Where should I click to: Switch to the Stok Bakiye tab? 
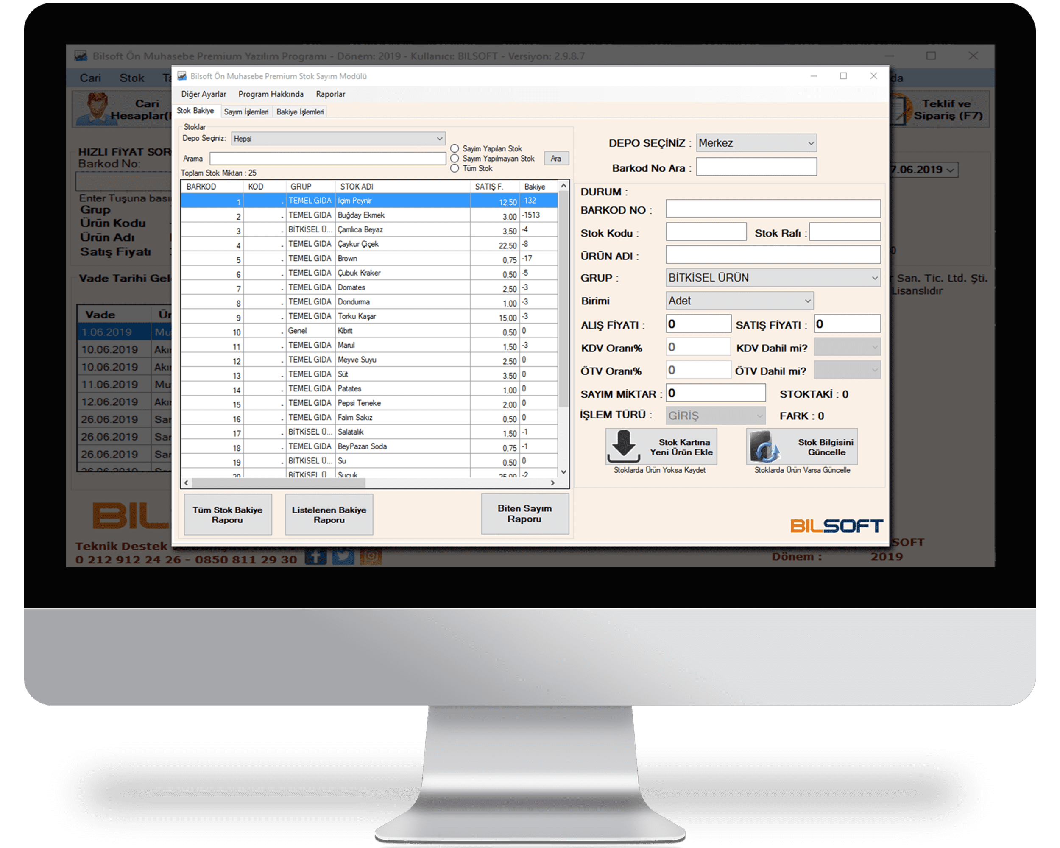coord(196,111)
